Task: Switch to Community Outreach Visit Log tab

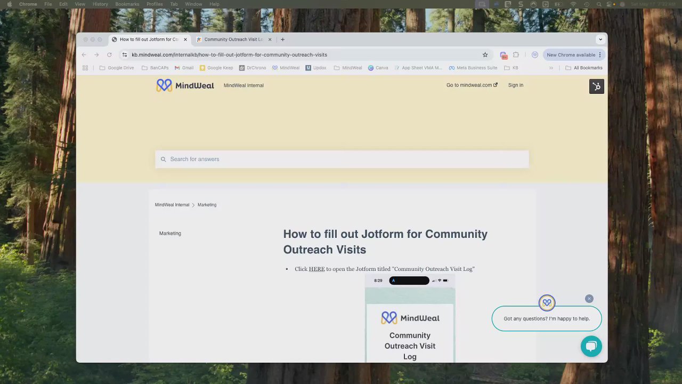Action: [233, 39]
